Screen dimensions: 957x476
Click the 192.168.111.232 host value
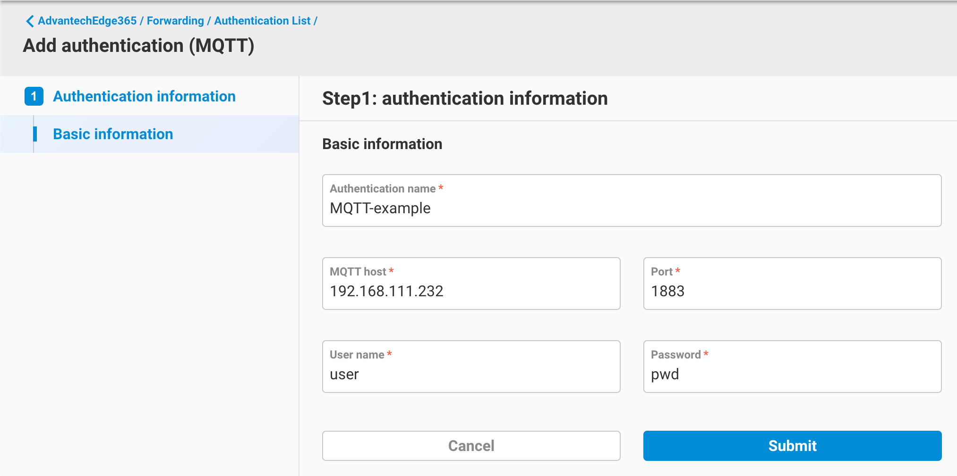click(x=387, y=291)
